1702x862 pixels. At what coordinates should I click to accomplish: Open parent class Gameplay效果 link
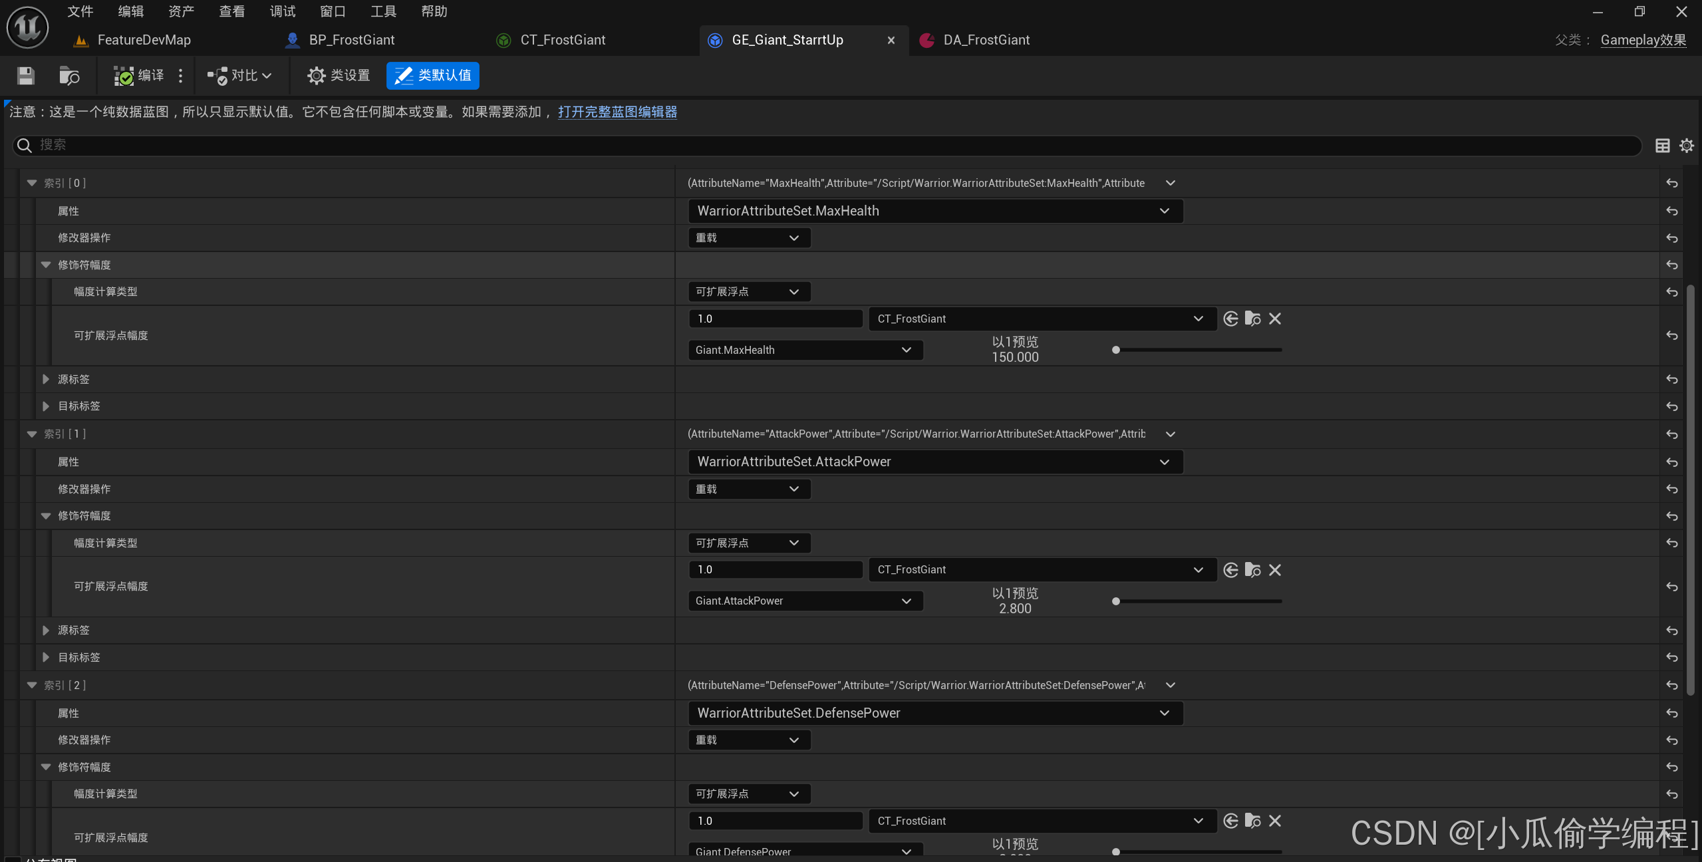(x=1643, y=40)
